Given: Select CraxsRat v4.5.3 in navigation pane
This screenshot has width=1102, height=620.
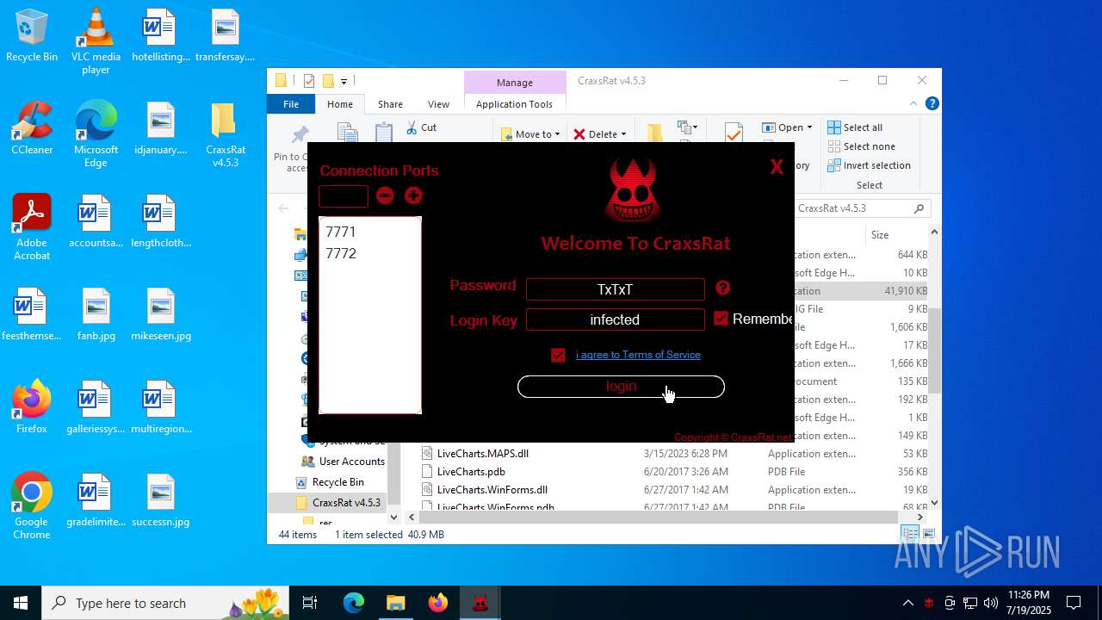Looking at the screenshot, I should click(x=346, y=503).
